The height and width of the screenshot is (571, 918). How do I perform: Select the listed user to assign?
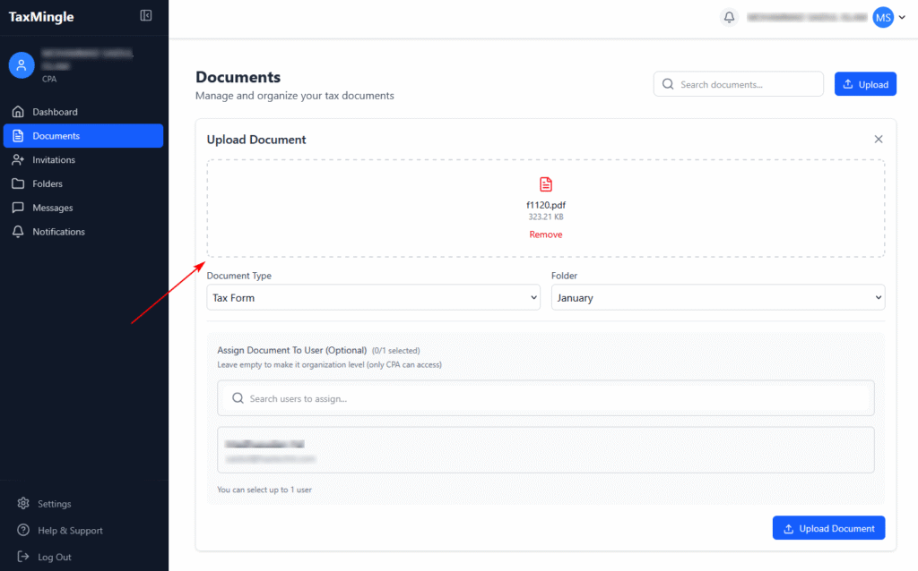[x=545, y=450]
